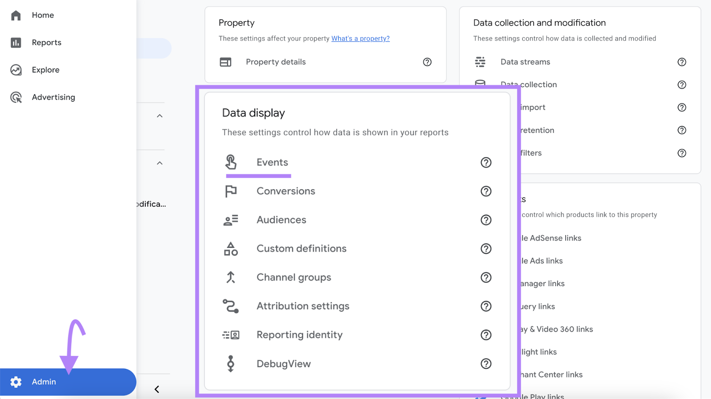Open help for Audiences
This screenshot has width=711, height=399.
486,220
